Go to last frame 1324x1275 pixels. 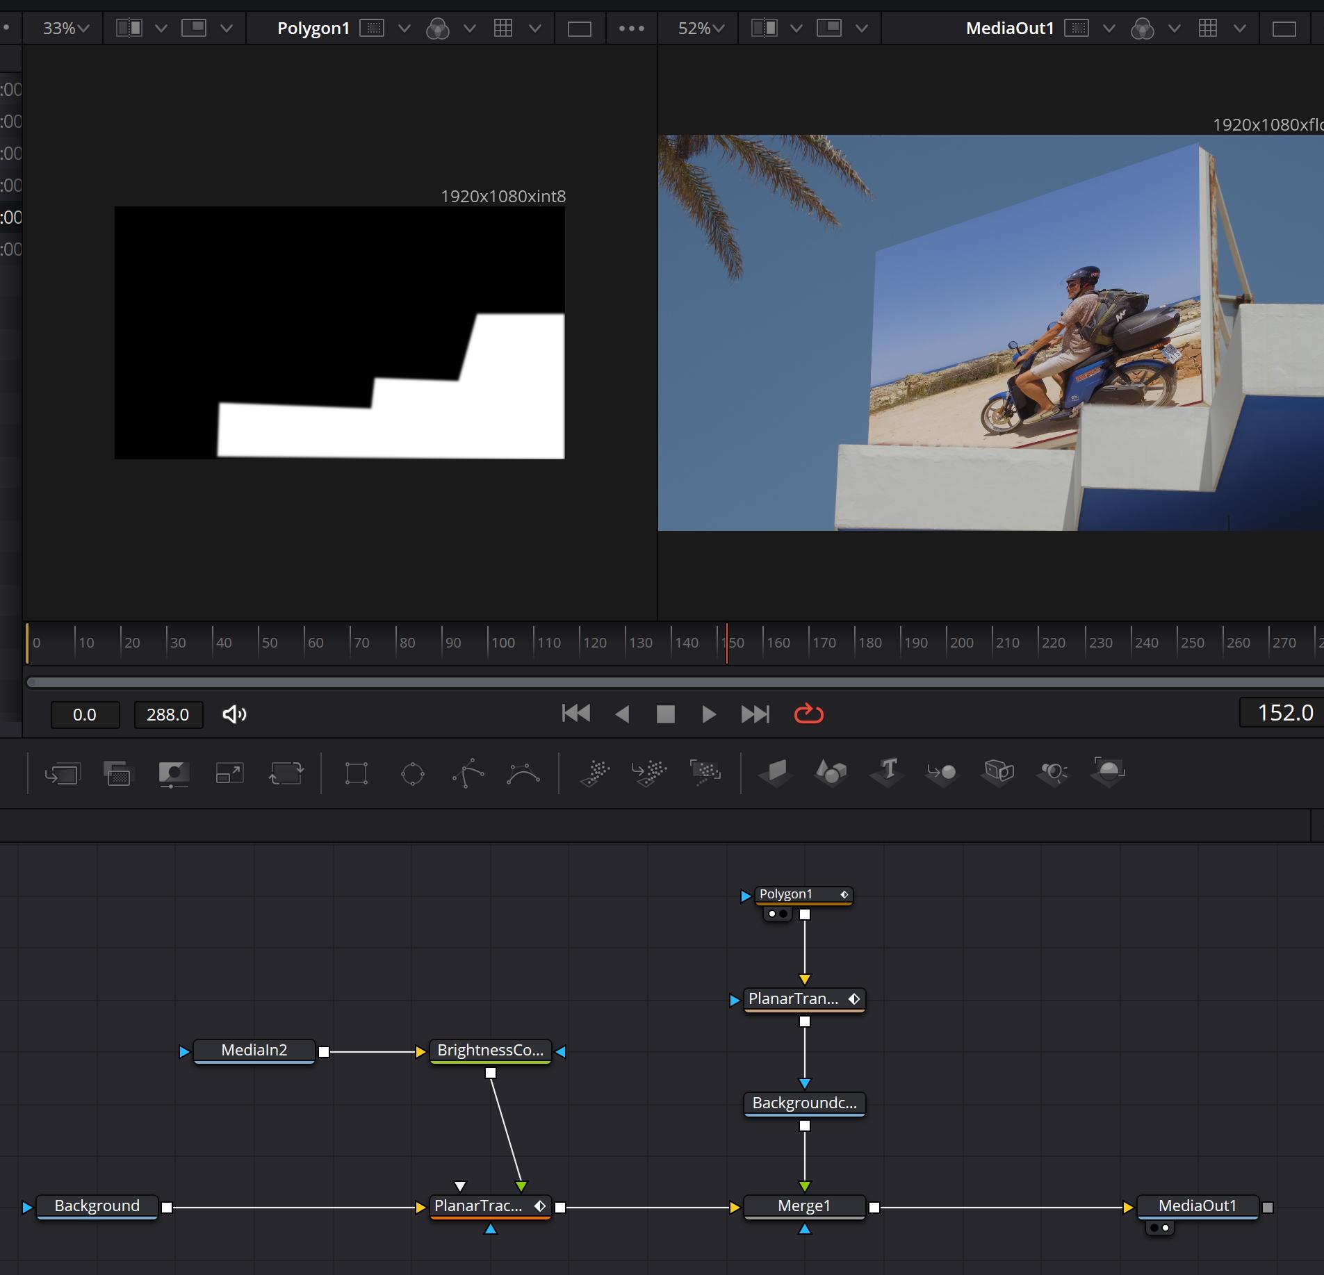755,714
